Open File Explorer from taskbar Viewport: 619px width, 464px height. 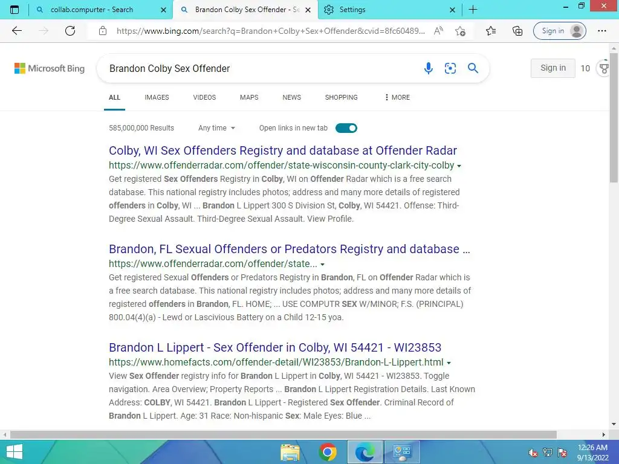pos(290,452)
